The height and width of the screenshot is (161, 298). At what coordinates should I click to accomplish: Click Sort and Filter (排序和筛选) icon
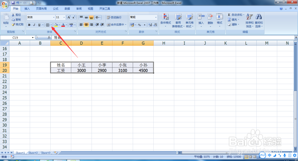(x=249, y=17)
